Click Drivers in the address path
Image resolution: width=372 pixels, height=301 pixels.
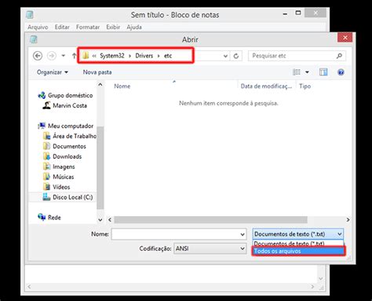tap(144, 56)
